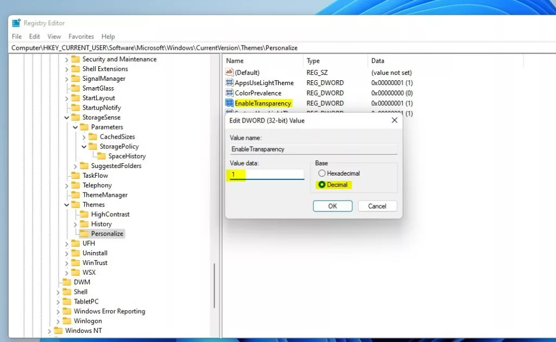556x342 pixels.
Task: Select the WinTrust tree item
Action: [x=95, y=263]
